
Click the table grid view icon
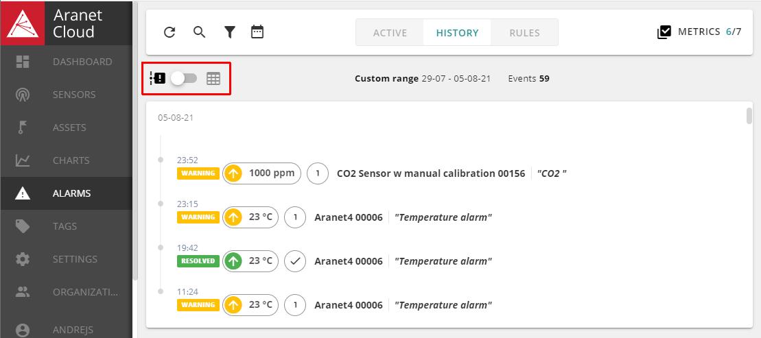213,79
